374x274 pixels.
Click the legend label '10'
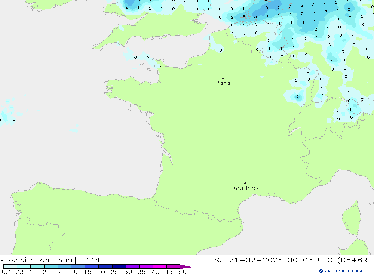pyautogui.click(x=74, y=272)
